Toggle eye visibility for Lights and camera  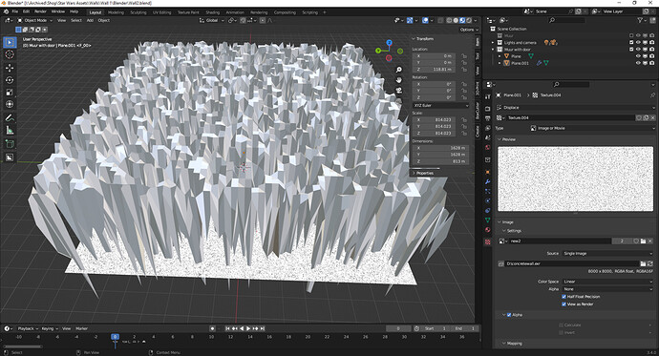tap(638, 42)
